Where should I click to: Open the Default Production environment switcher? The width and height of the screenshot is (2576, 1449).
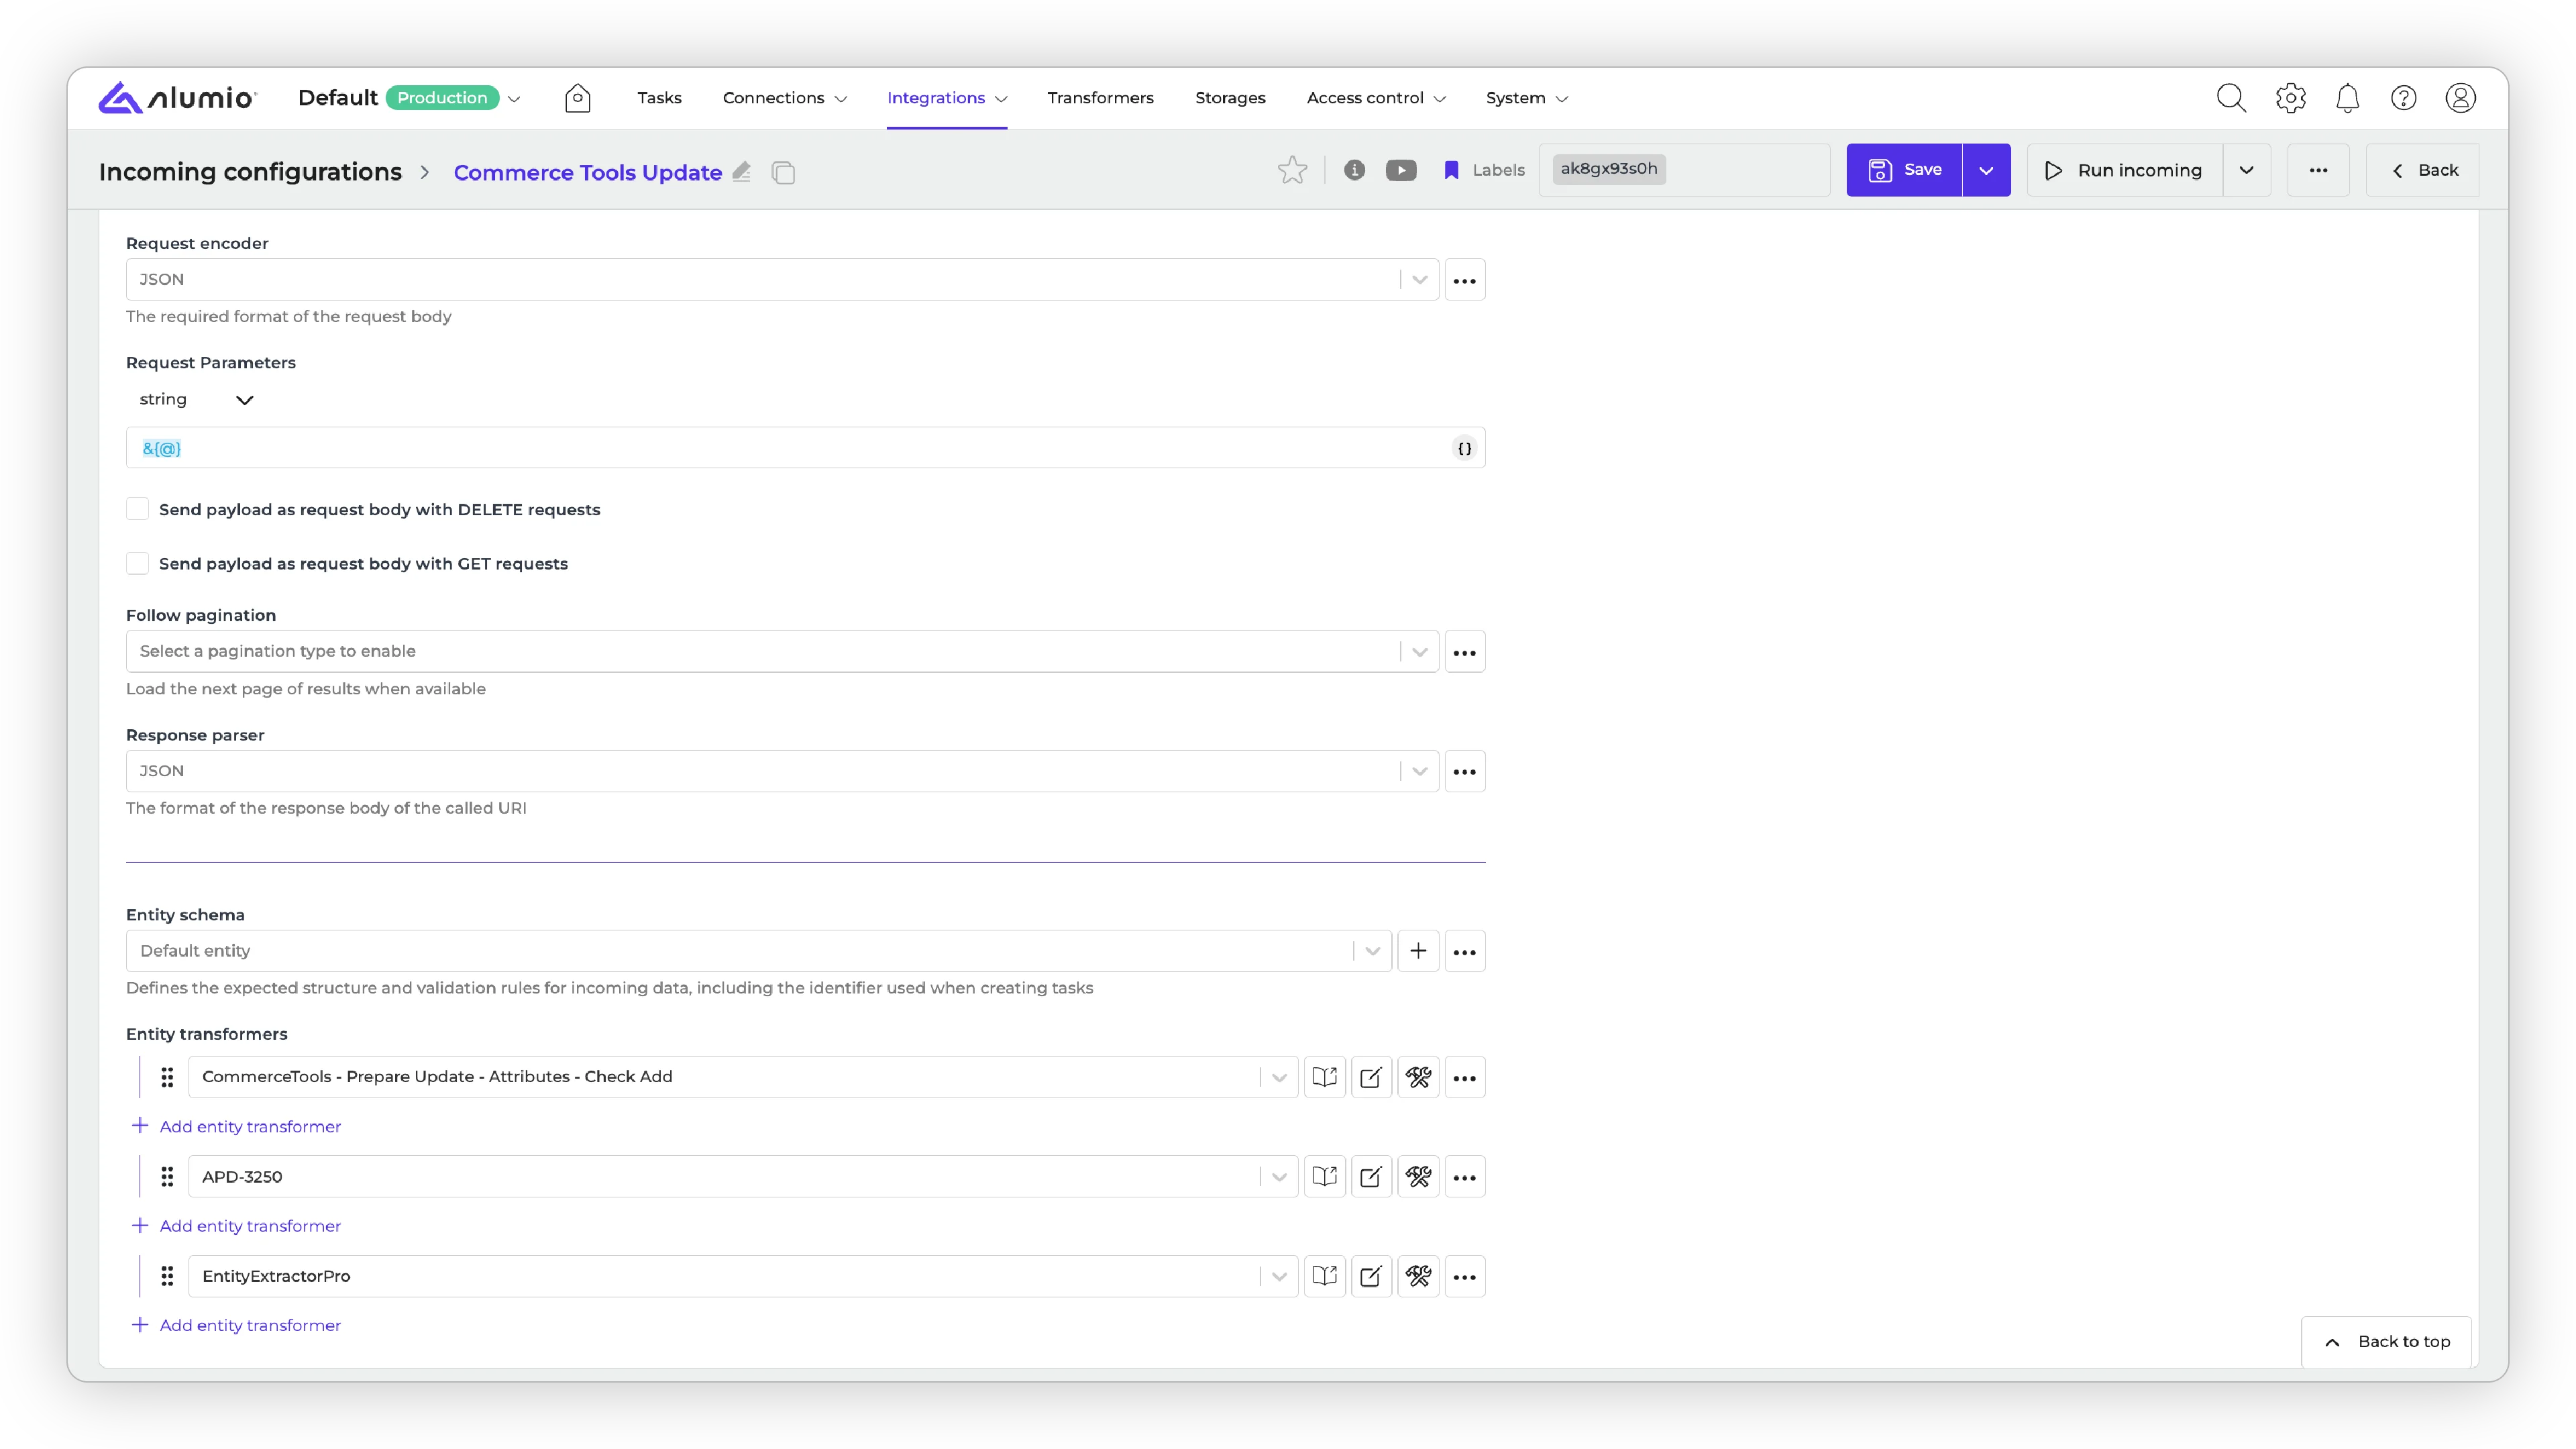[410, 97]
